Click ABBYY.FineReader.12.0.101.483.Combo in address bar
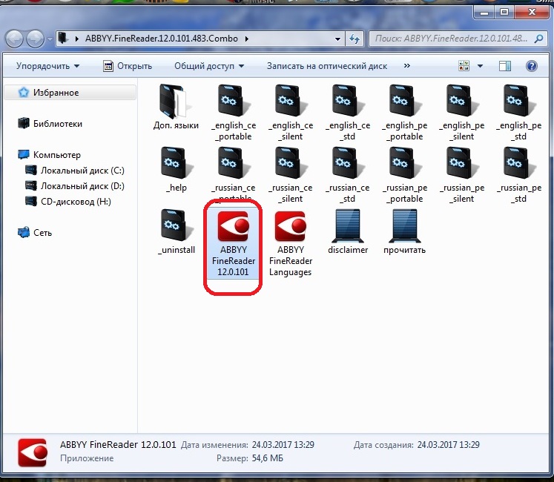This screenshot has height=482, width=554. coord(162,39)
